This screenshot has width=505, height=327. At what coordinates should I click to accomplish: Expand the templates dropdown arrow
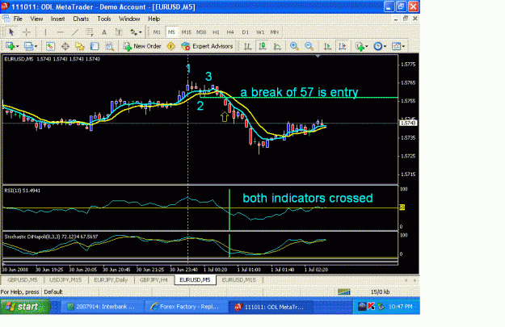point(403,46)
